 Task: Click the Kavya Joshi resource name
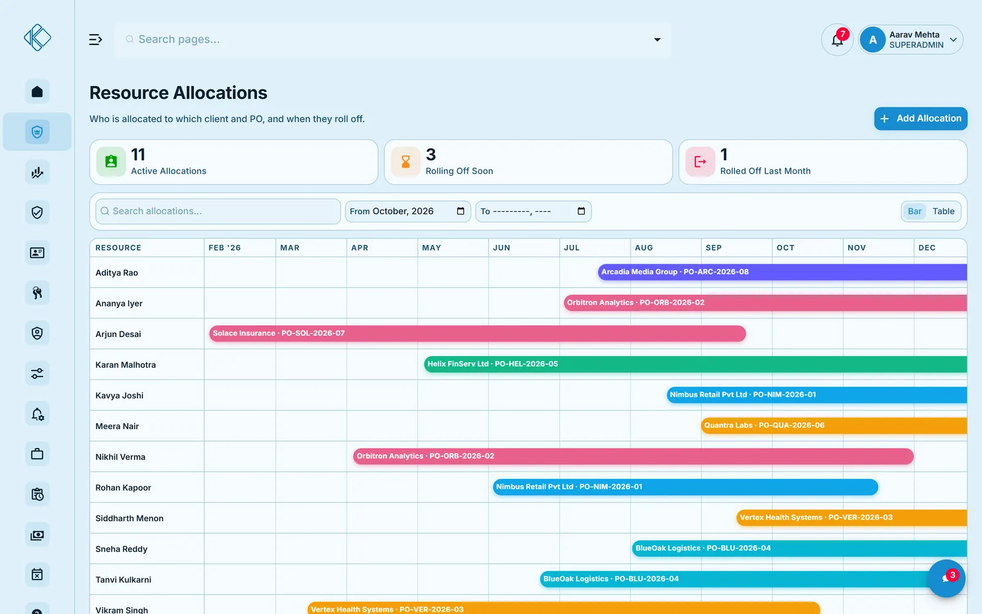[119, 395]
